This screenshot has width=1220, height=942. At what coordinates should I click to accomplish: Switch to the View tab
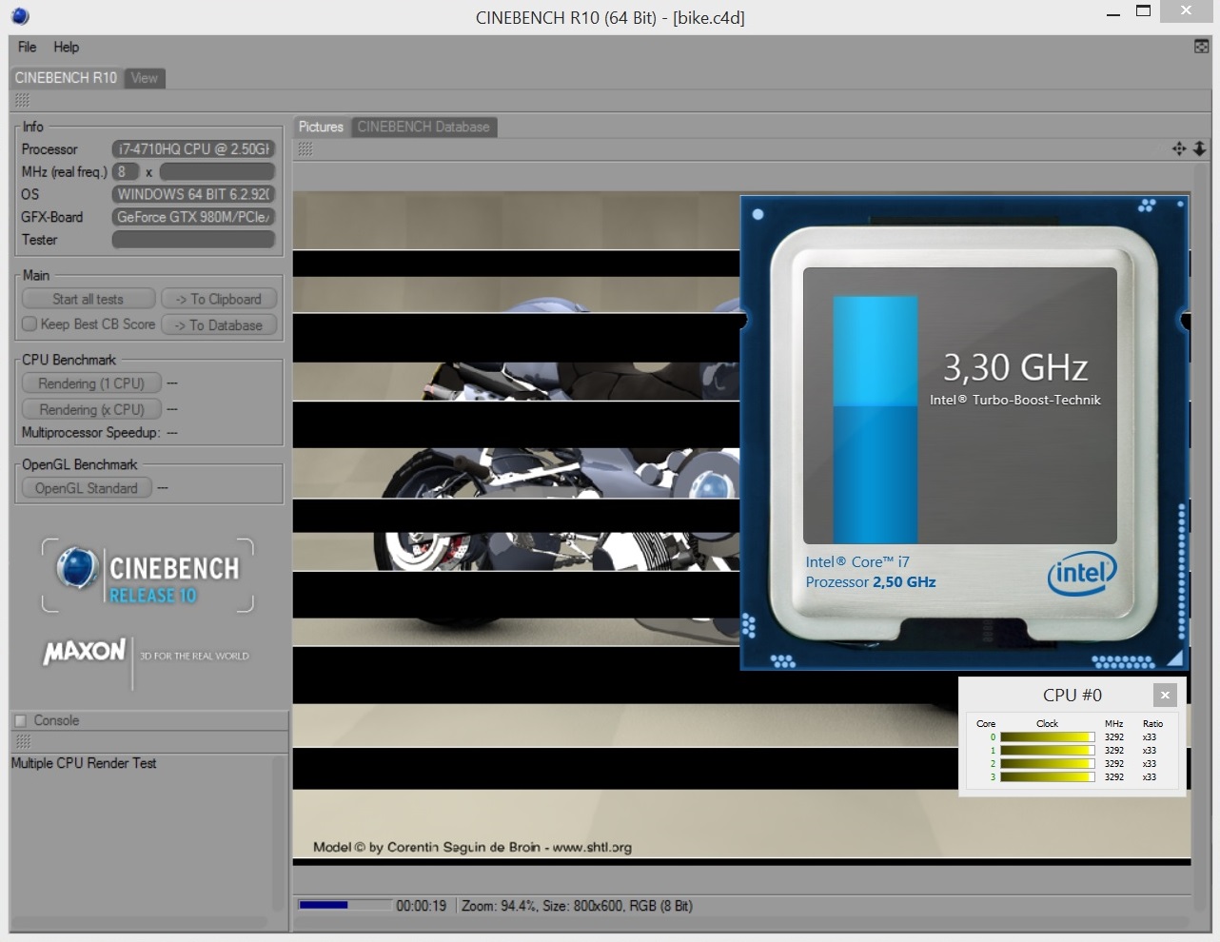(145, 78)
